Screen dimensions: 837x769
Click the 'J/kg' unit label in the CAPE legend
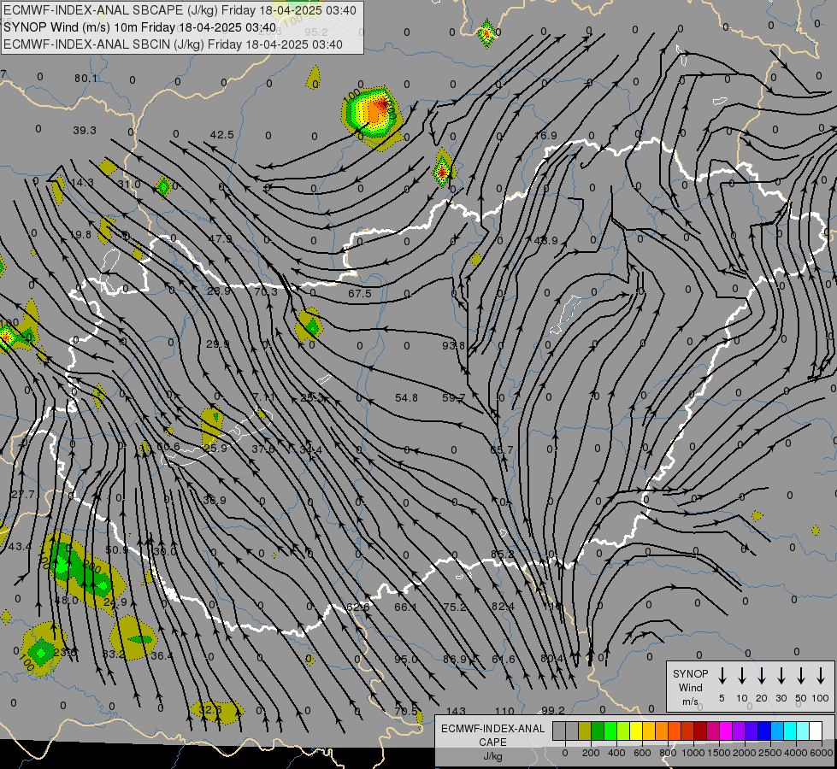492,756
